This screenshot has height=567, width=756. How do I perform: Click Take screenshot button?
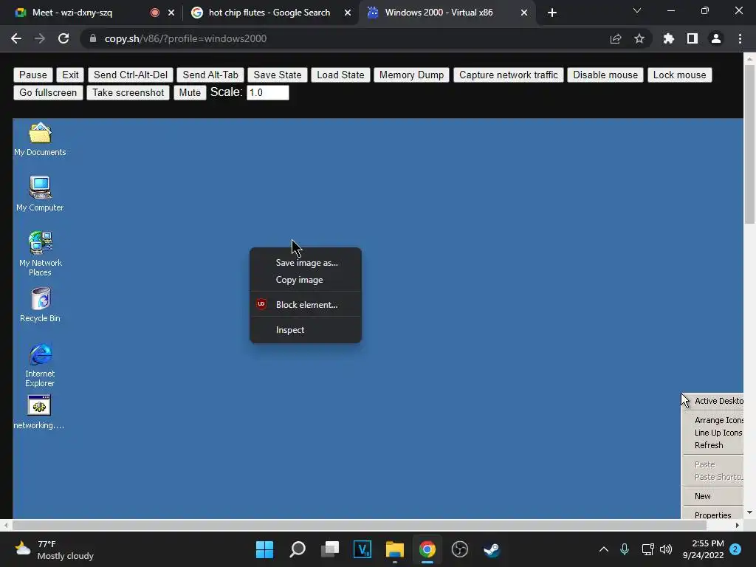[x=128, y=92]
